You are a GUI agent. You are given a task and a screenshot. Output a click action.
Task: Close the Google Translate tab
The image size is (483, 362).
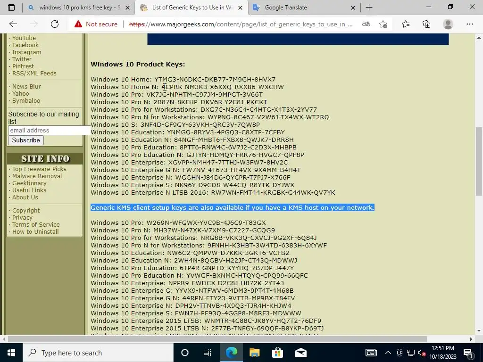point(353,8)
